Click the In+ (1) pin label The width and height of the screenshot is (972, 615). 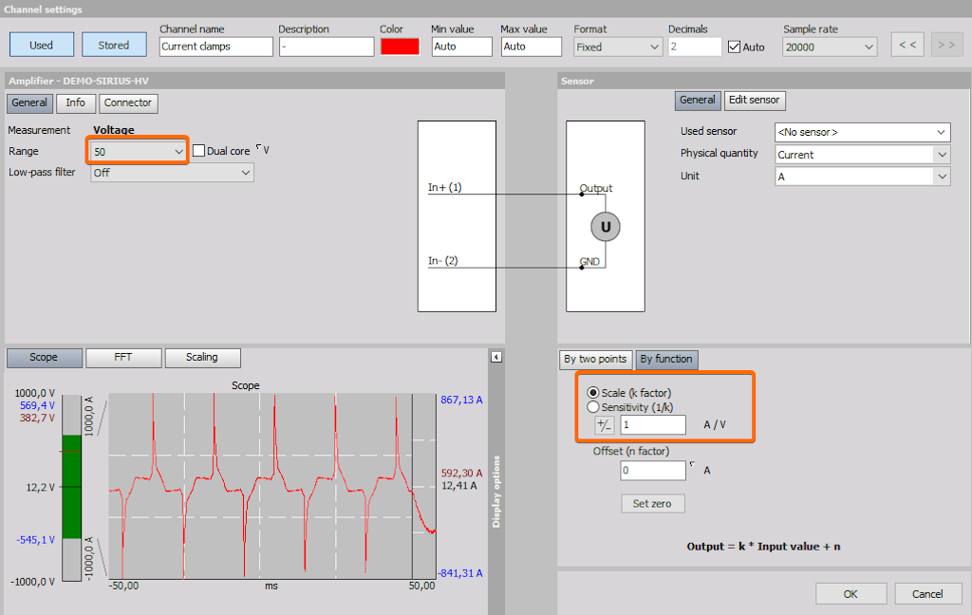[x=444, y=187]
